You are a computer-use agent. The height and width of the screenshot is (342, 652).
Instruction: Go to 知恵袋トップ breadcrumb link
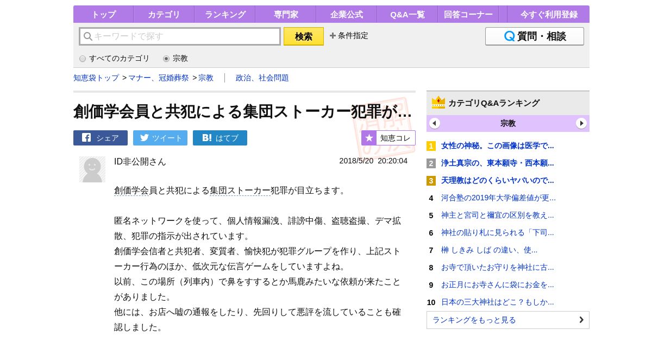pyautogui.click(x=96, y=78)
